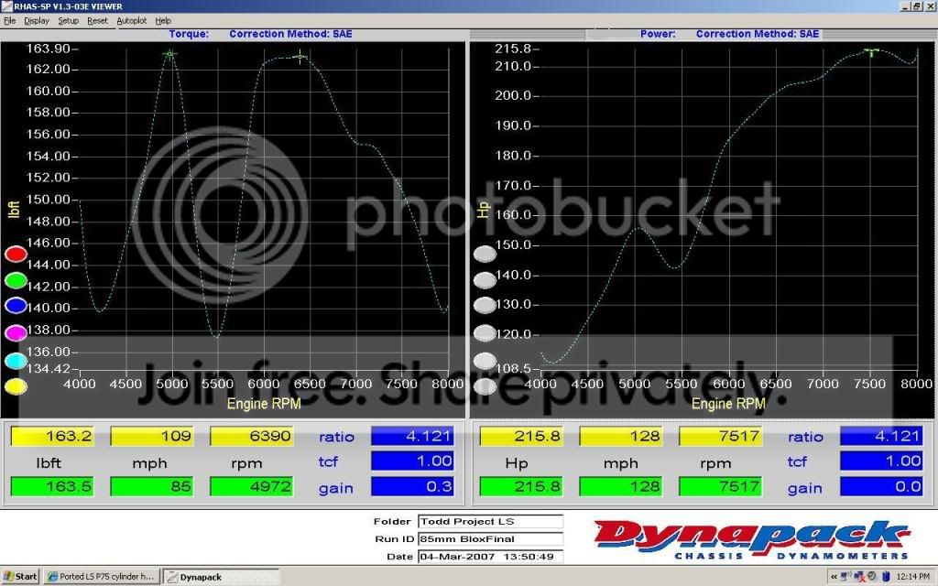Select the yellow trace circle

[x=16, y=386]
